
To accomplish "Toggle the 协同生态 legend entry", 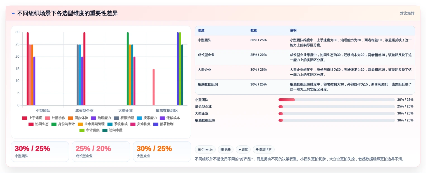I will 39,124.
